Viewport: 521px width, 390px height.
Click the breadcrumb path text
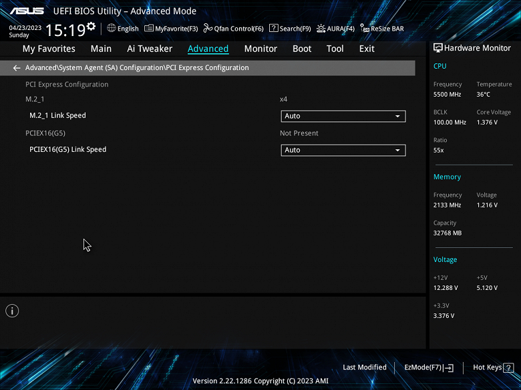pyautogui.click(x=137, y=67)
